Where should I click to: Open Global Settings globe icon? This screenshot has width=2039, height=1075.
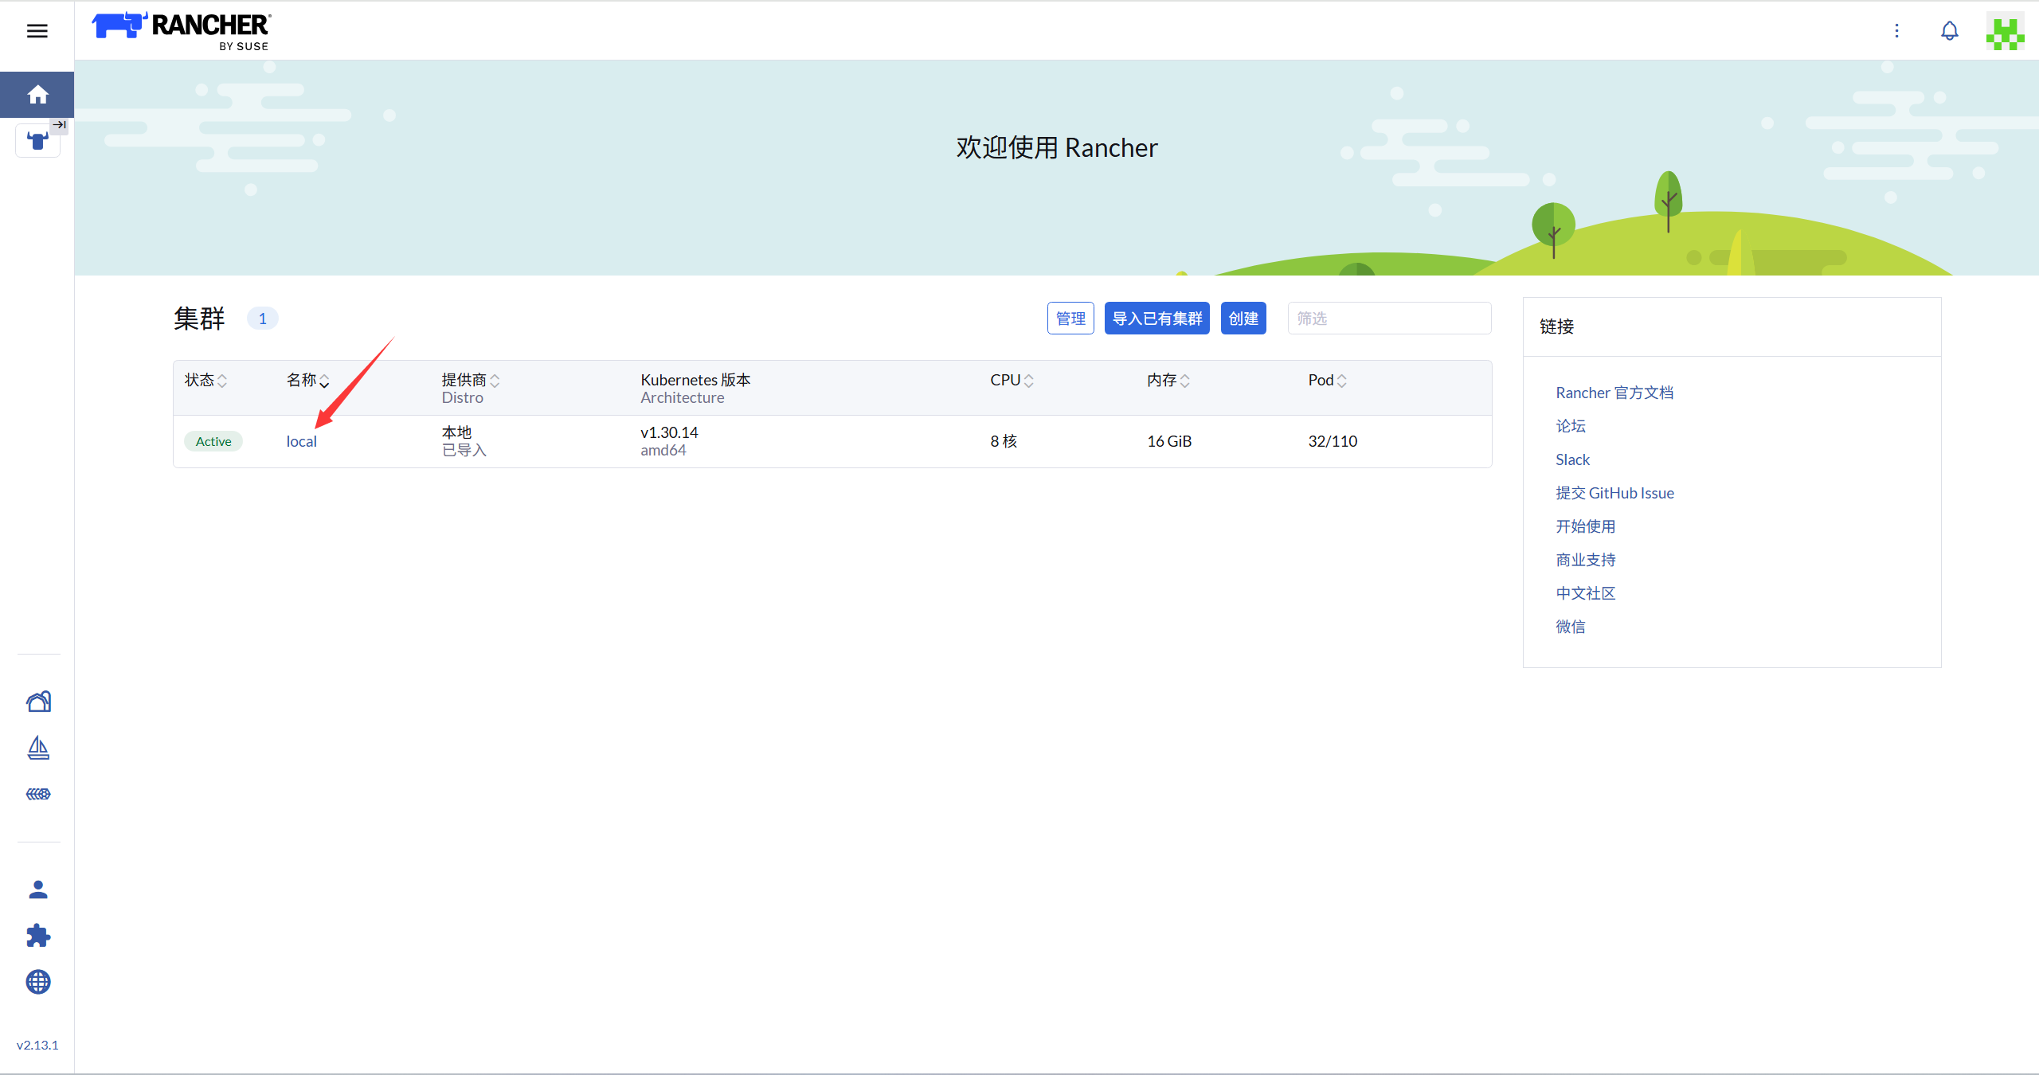pyautogui.click(x=38, y=982)
